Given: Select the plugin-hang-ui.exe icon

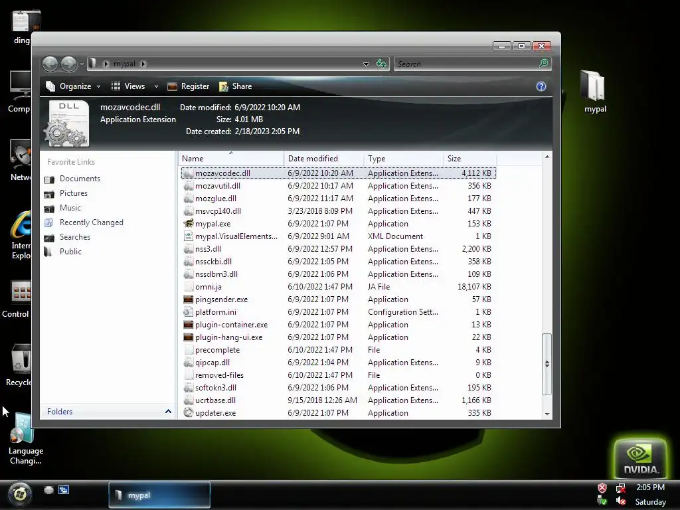Looking at the screenshot, I should pyautogui.click(x=188, y=337).
